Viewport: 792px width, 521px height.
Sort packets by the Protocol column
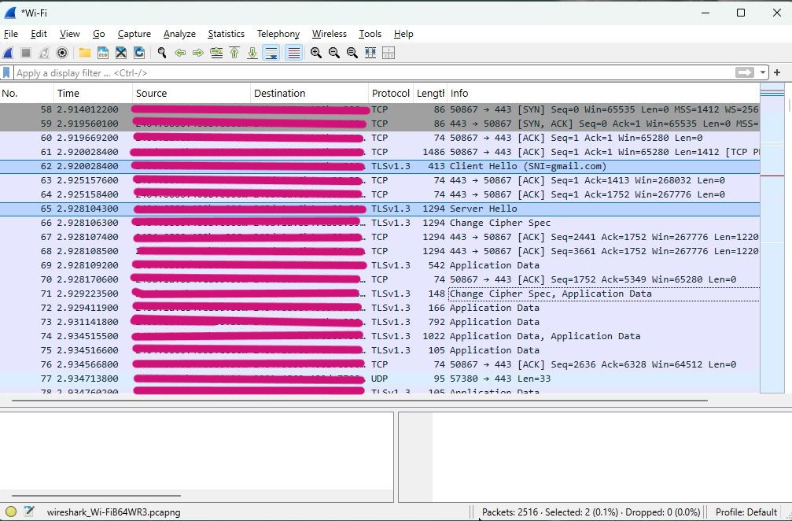pos(390,93)
